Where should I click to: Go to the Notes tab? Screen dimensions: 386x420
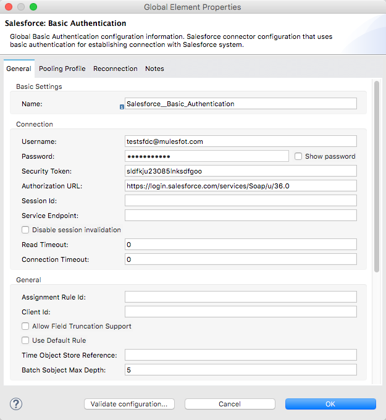154,69
